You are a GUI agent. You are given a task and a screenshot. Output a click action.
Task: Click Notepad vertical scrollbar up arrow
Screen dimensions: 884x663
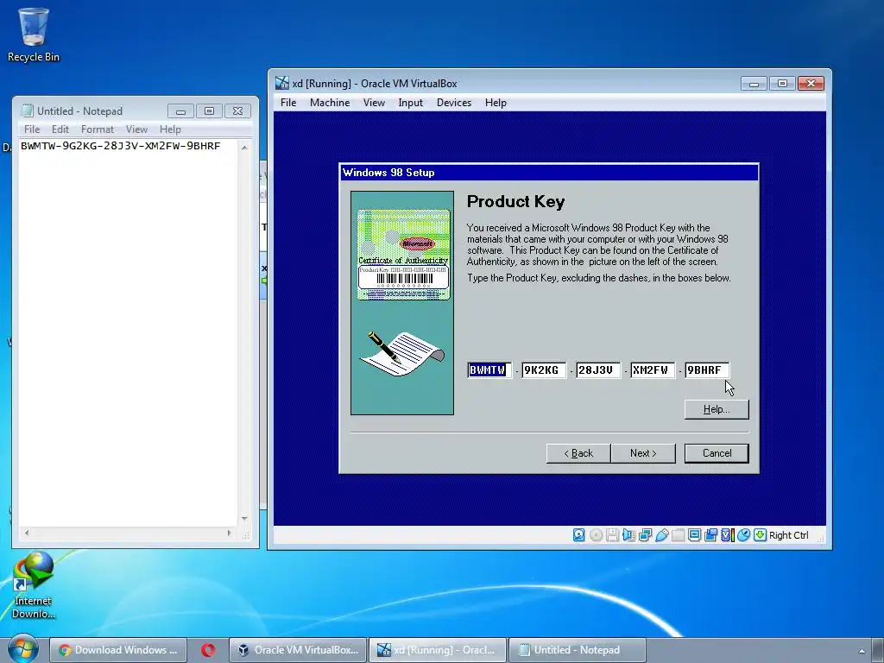click(x=244, y=147)
